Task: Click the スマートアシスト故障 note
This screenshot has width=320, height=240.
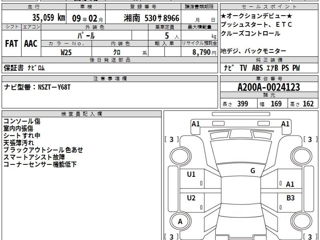Action: click(x=34, y=157)
